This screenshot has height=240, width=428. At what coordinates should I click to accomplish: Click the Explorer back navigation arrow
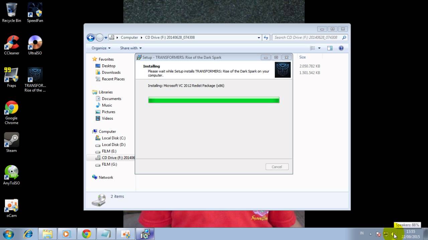[x=90, y=37]
